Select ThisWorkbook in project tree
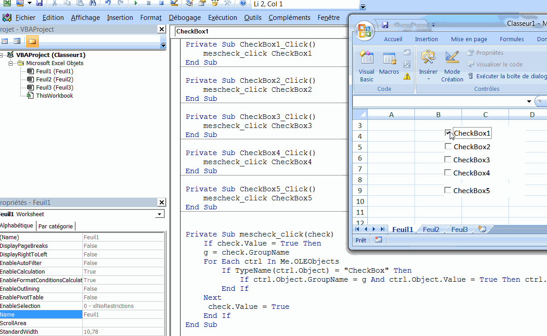Viewport: 547px width, 336px height. coord(54,95)
